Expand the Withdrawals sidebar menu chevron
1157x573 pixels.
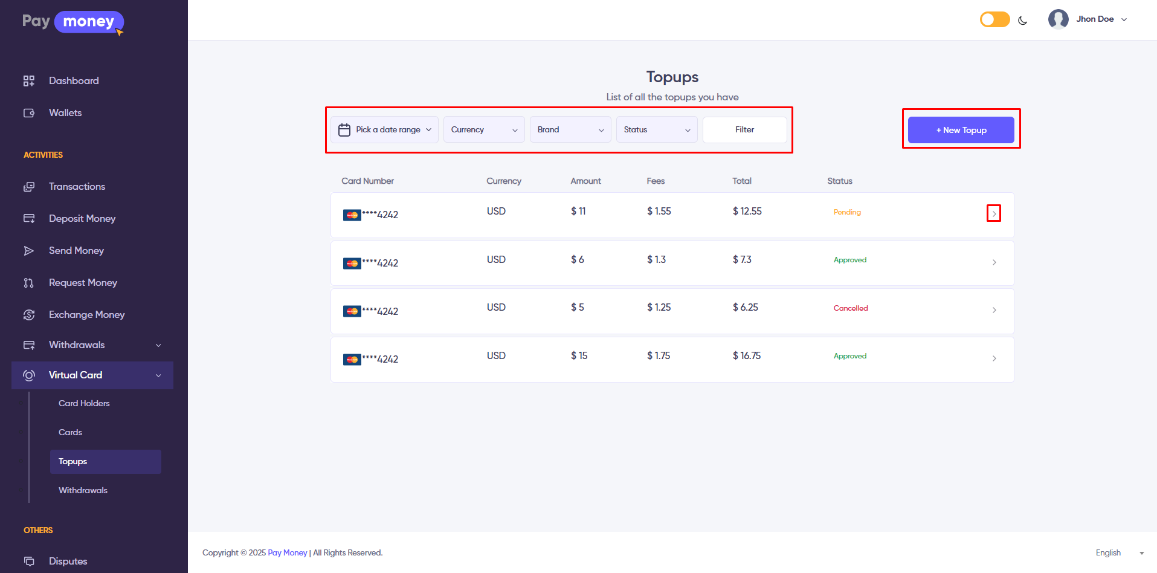(158, 345)
